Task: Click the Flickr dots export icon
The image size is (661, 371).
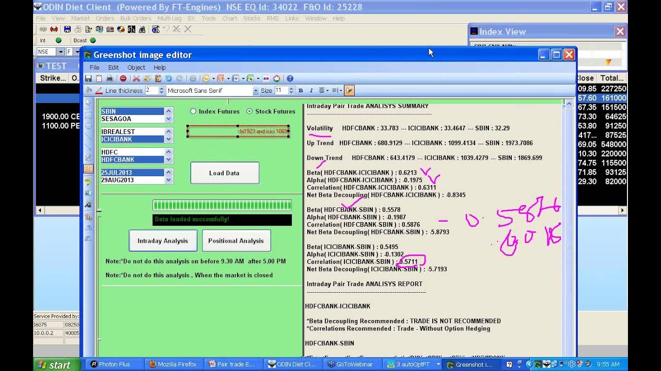Action: (266, 78)
